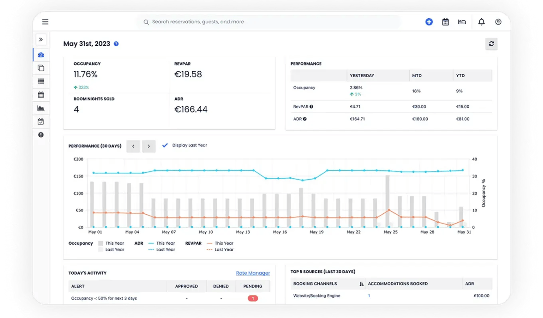
Task: Toggle ADR This Year legend
Action: click(x=162, y=243)
